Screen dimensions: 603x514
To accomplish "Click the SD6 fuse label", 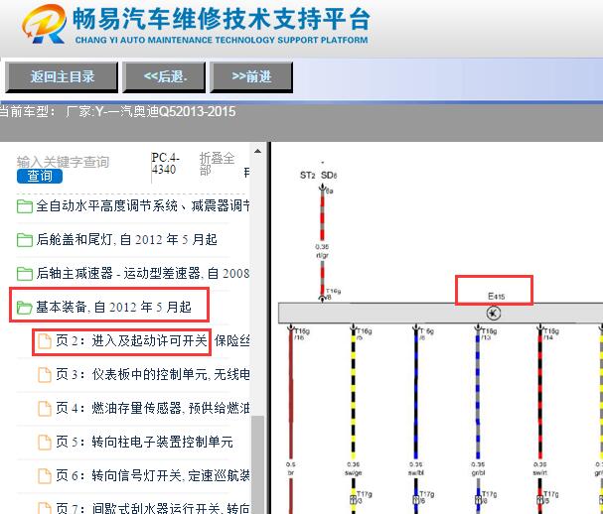I will click(329, 176).
